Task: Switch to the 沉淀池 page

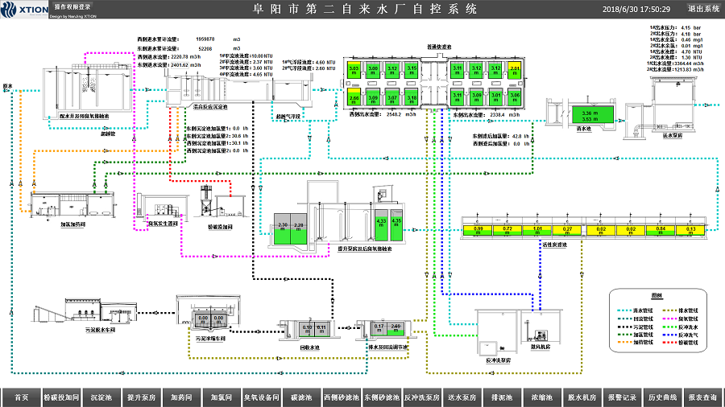Action: click(101, 397)
